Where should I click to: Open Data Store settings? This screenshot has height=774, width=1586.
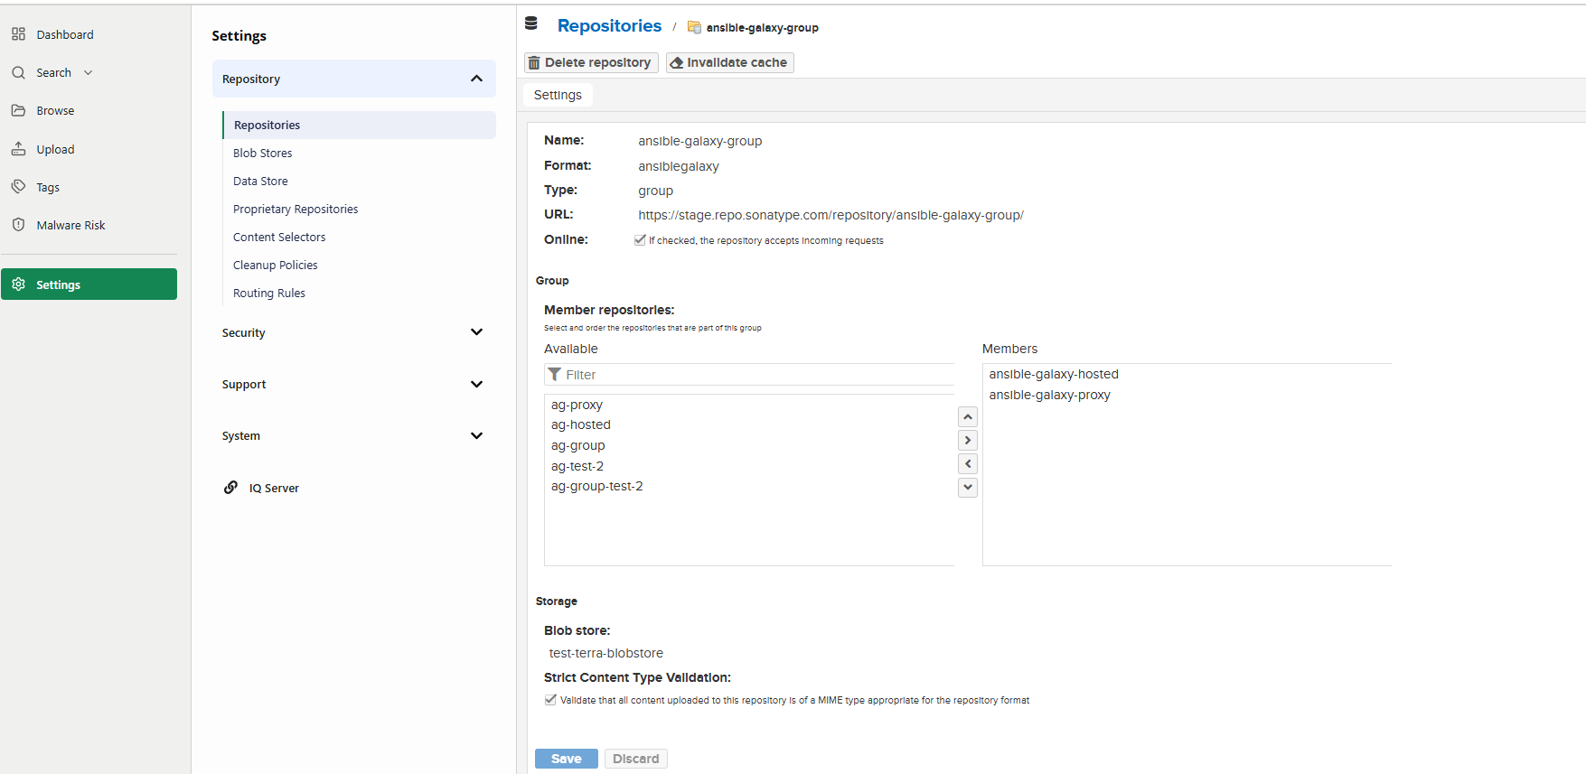tap(260, 182)
